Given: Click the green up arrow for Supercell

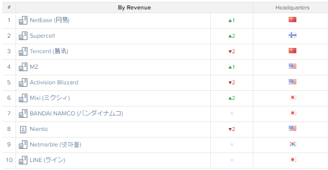Looking at the screenshot, I should pos(230,36).
